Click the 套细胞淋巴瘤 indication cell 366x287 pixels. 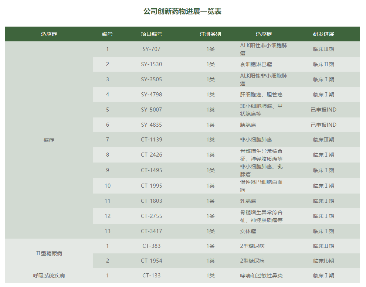click(256, 64)
